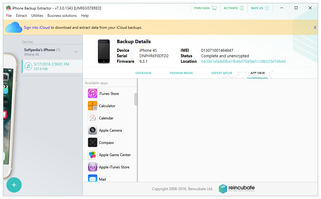Open the Business solutions menu
This screenshot has width=321, height=199.
click(x=62, y=16)
